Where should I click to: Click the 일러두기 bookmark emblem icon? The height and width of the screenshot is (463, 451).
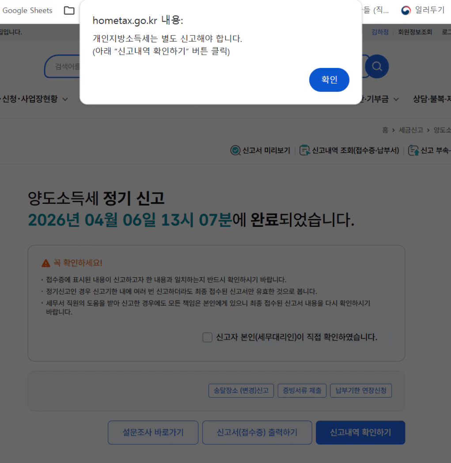click(406, 10)
